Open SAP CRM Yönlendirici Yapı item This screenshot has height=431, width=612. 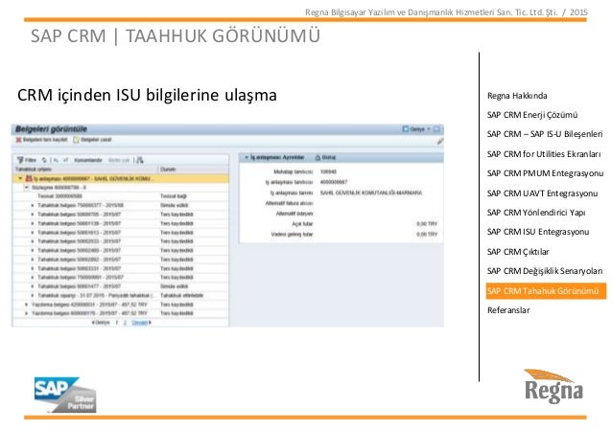[536, 213]
